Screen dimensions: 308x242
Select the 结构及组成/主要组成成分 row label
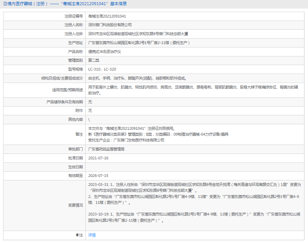coord(62,78)
